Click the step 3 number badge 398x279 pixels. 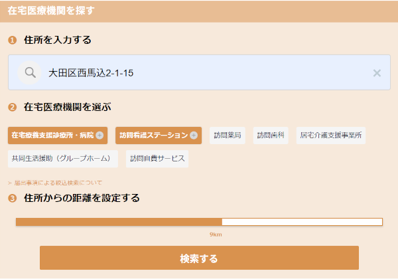(x=13, y=198)
